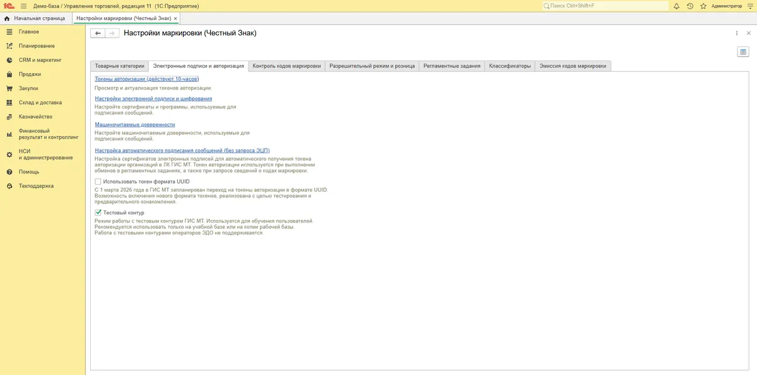The width and height of the screenshot is (757, 375).
Task: Go to CRM и маркетинг section
Action: pyautogui.click(x=40, y=60)
